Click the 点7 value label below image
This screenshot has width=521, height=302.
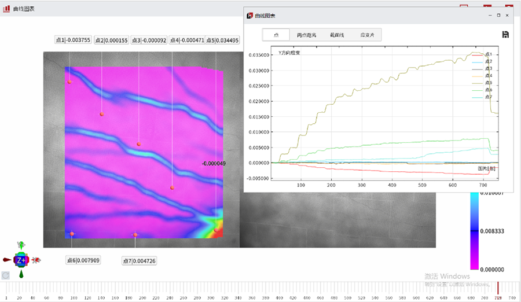tap(140, 261)
